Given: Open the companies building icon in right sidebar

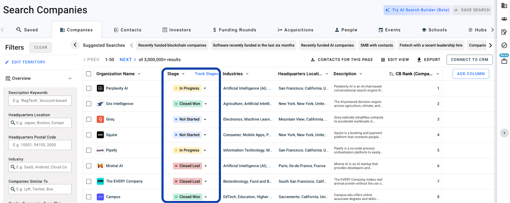Looking at the screenshot, I should click(504, 5).
